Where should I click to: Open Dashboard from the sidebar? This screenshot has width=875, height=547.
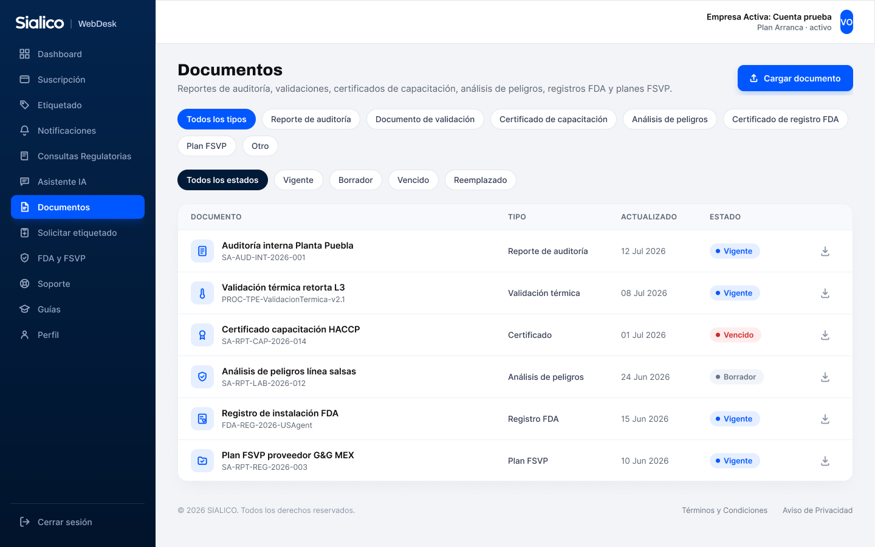78,54
